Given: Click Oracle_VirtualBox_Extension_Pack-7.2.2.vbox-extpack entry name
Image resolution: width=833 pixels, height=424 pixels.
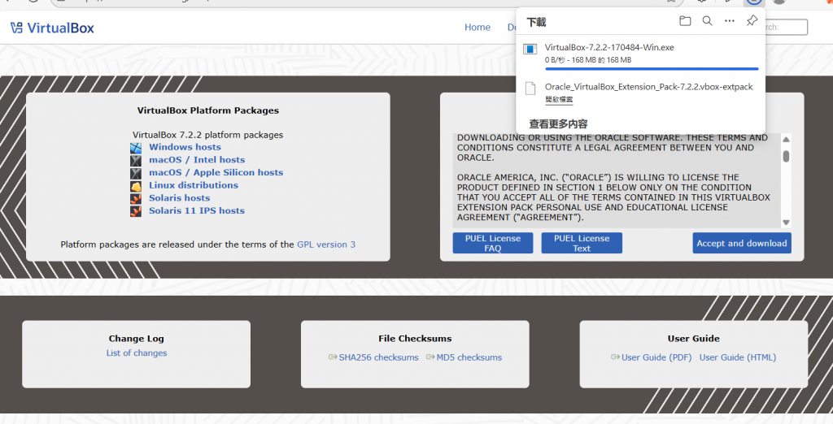Looking at the screenshot, I should tap(648, 86).
